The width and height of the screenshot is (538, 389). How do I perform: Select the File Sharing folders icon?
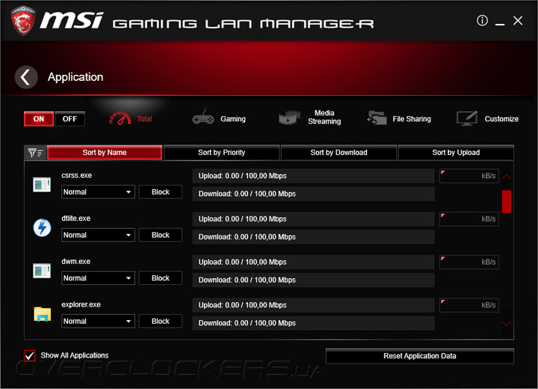(377, 118)
